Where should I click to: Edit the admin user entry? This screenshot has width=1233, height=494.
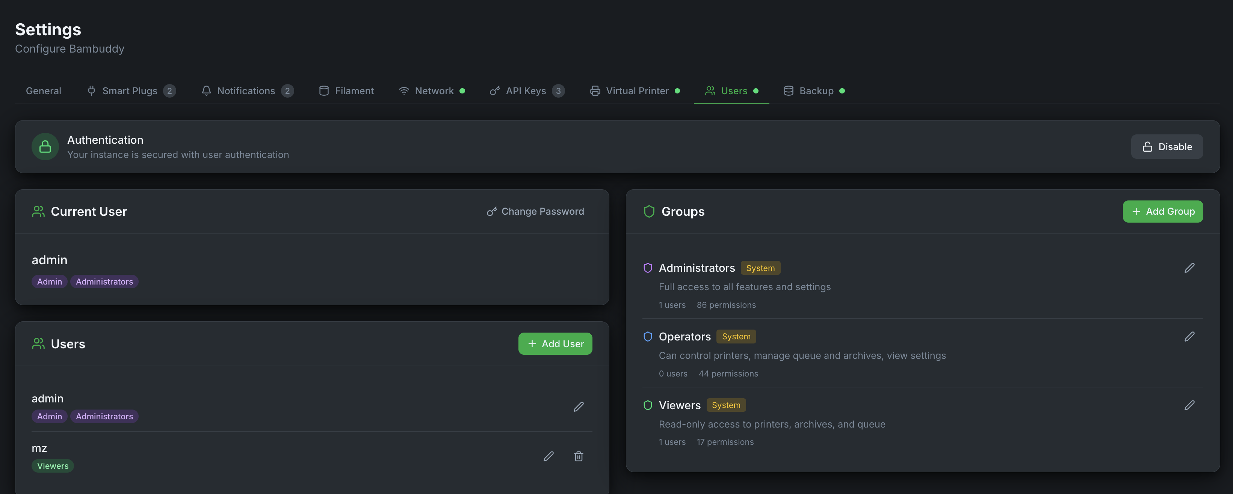click(x=579, y=407)
